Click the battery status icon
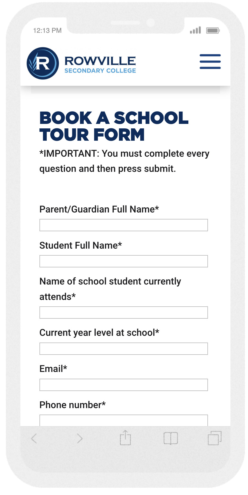The width and height of the screenshot is (248, 495). 213,30
